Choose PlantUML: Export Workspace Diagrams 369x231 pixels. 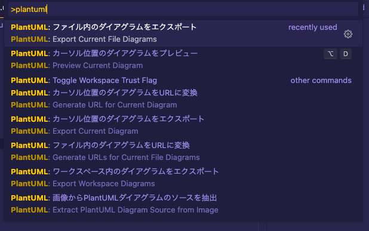[x=183, y=178]
